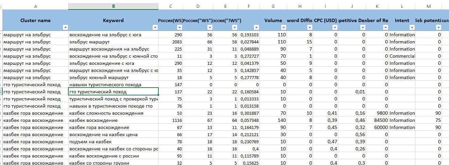Screen dimensions: 449x165
Task: Click value 84500 in Number of Results
Action: (x=377, y=120)
